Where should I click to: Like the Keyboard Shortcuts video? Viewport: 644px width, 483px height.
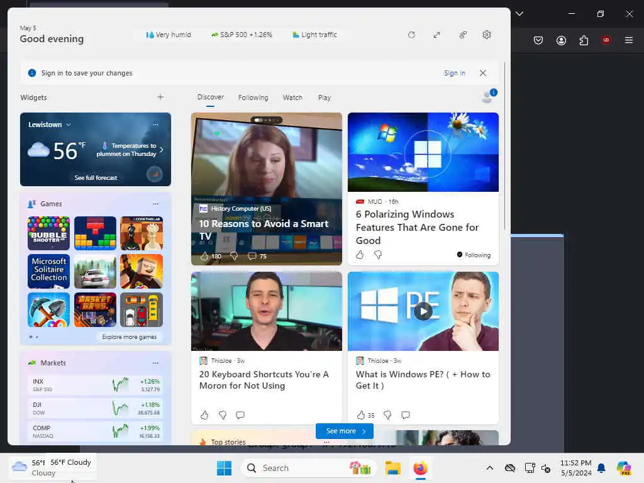point(204,415)
